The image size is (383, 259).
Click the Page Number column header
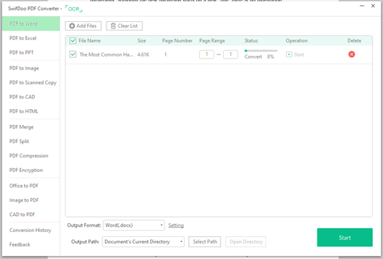click(x=177, y=41)
